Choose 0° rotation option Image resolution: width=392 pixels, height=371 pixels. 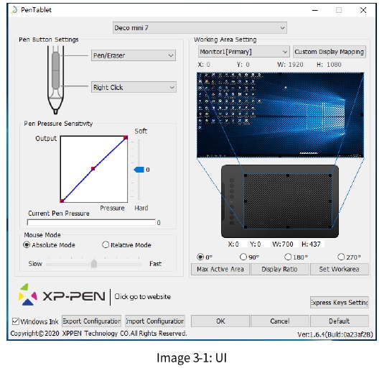click(200, 257)
